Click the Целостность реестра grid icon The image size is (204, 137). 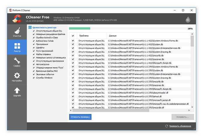[30, 27]
